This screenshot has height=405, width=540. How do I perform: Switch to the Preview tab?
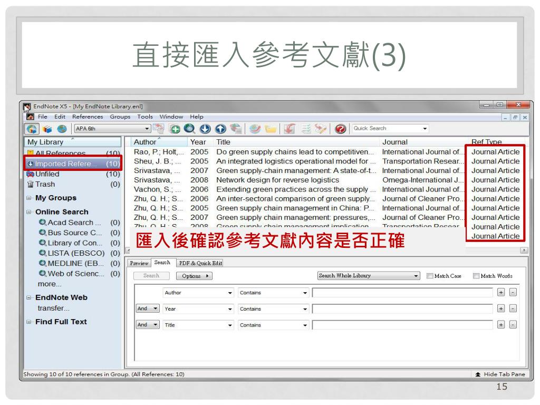[x=139, y=263]
